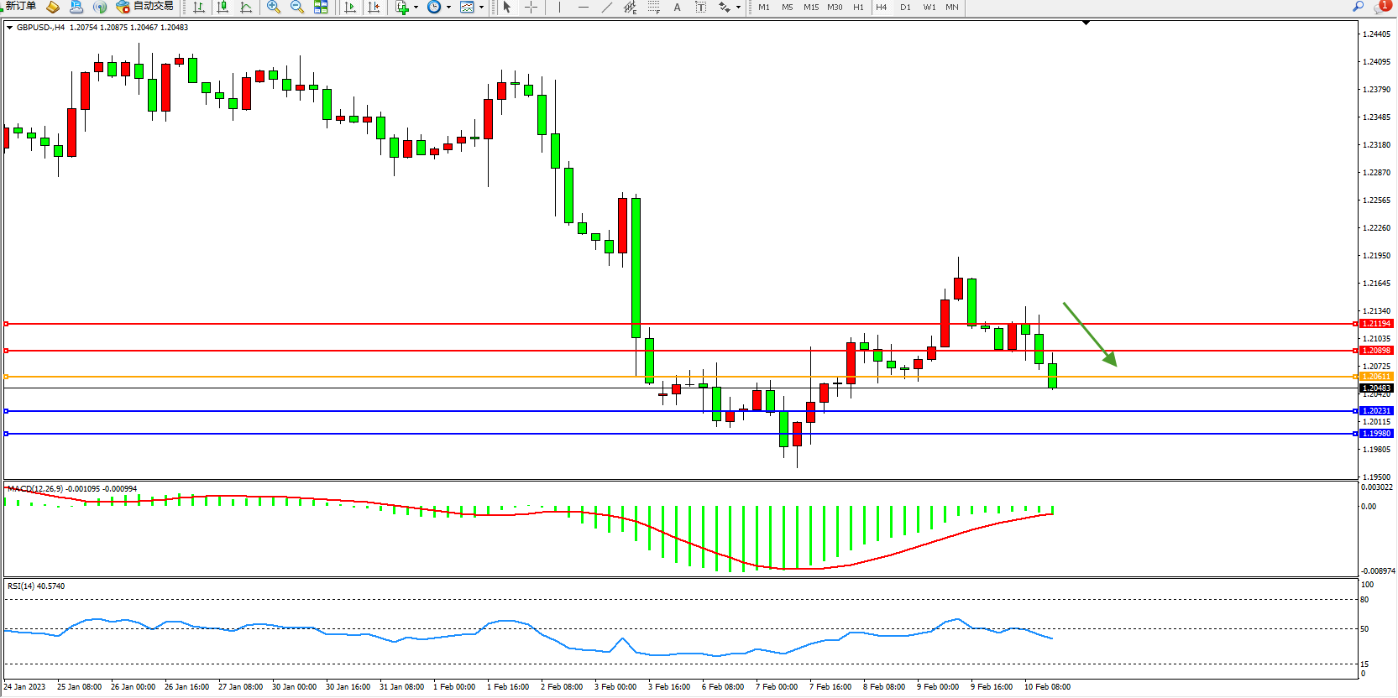Open the tile windows grid icon

321,7
